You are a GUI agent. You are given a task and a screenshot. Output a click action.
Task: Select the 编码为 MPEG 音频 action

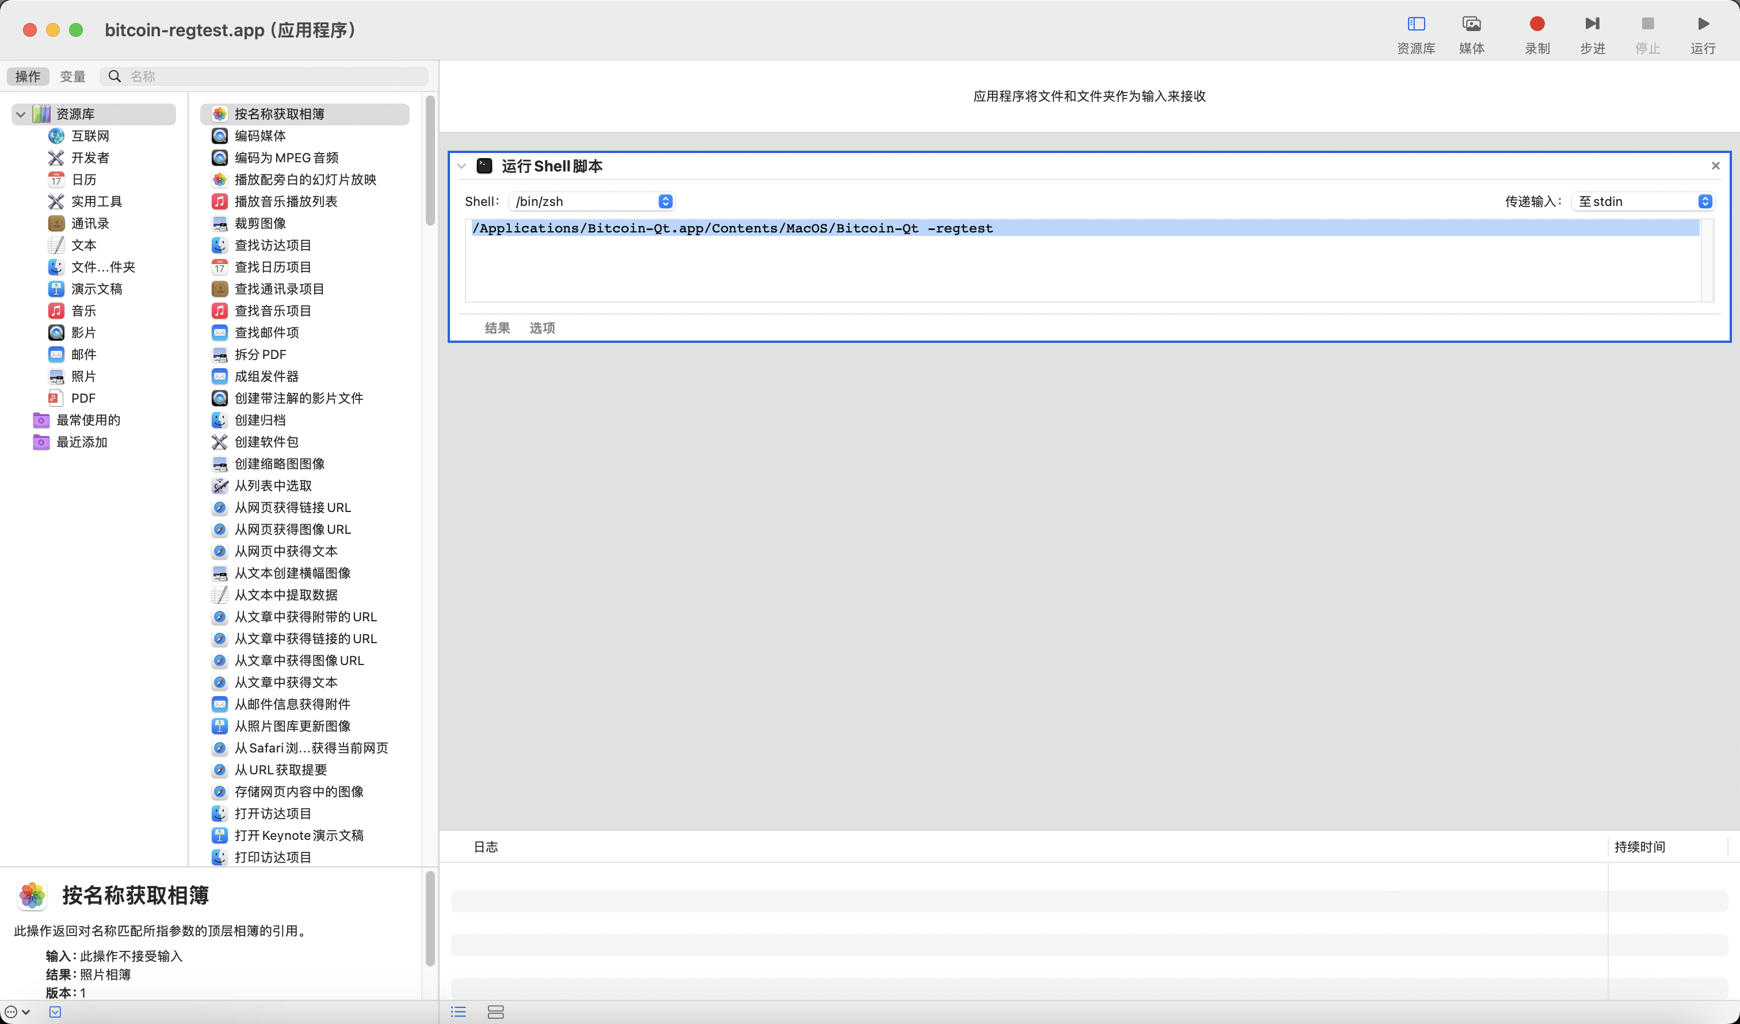coord(287,158)
